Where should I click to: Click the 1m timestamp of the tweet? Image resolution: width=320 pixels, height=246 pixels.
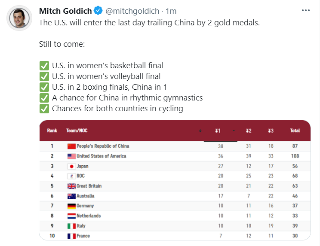coord(171,11)
